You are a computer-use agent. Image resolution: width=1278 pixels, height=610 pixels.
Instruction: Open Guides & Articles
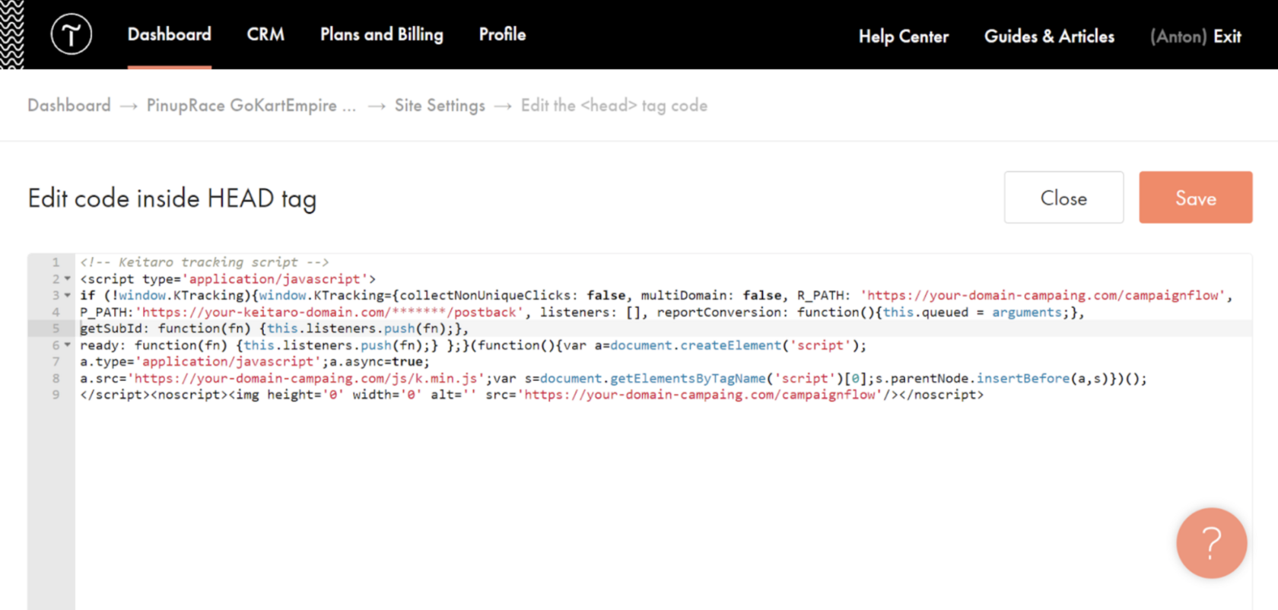(x=1049, y=37)
